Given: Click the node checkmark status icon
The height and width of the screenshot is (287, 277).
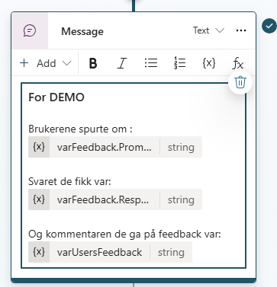Looking at the screenshot, I should (269, 26).
